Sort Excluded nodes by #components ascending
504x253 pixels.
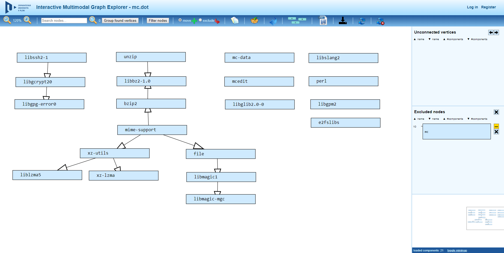(453, 119)
